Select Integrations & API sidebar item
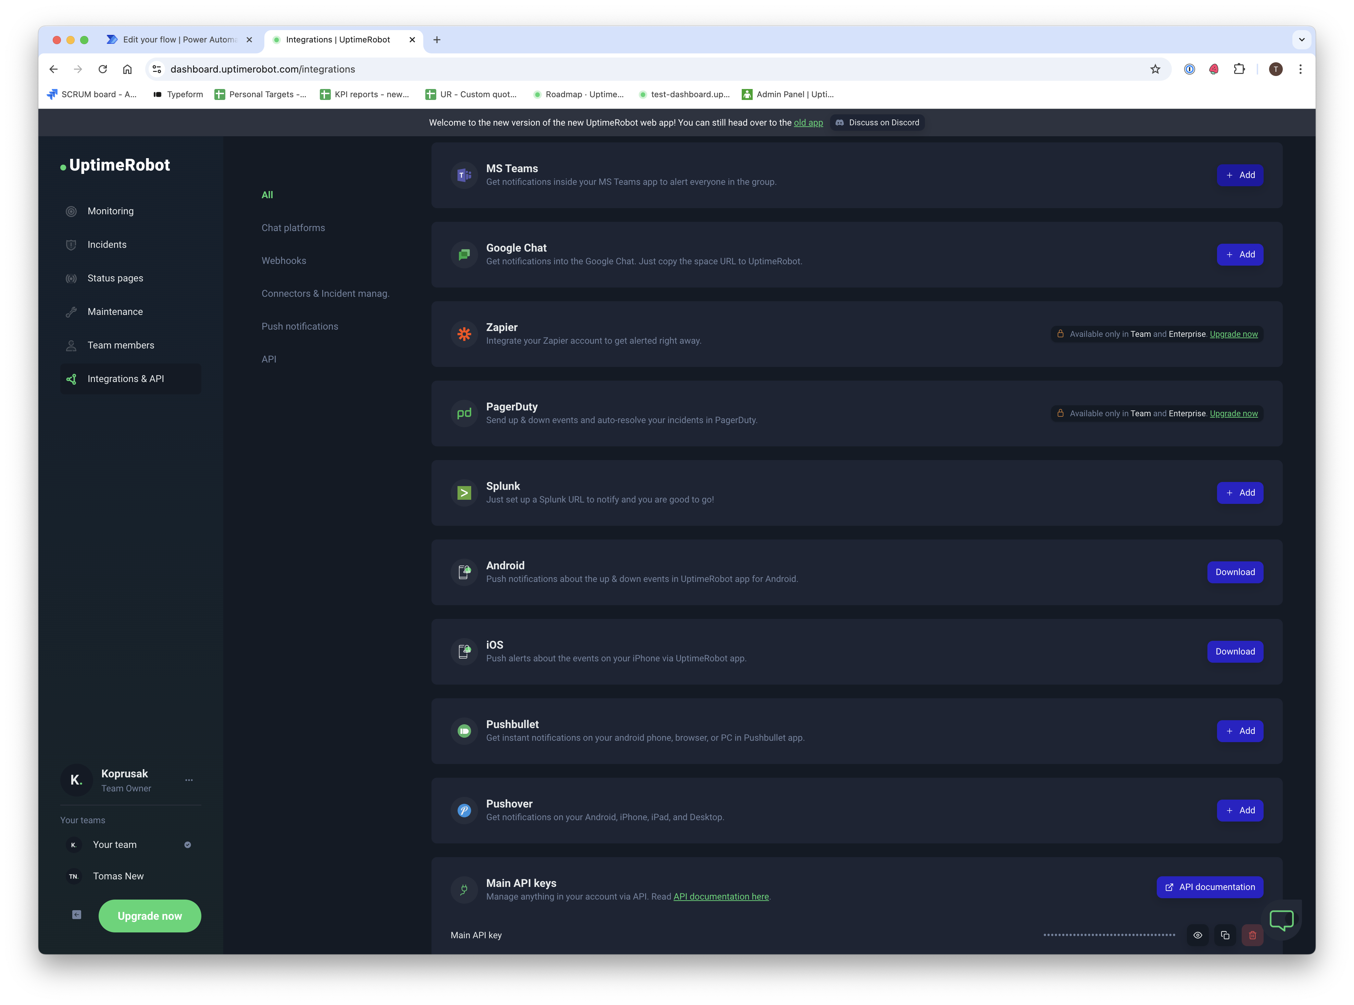 [130, 378]
